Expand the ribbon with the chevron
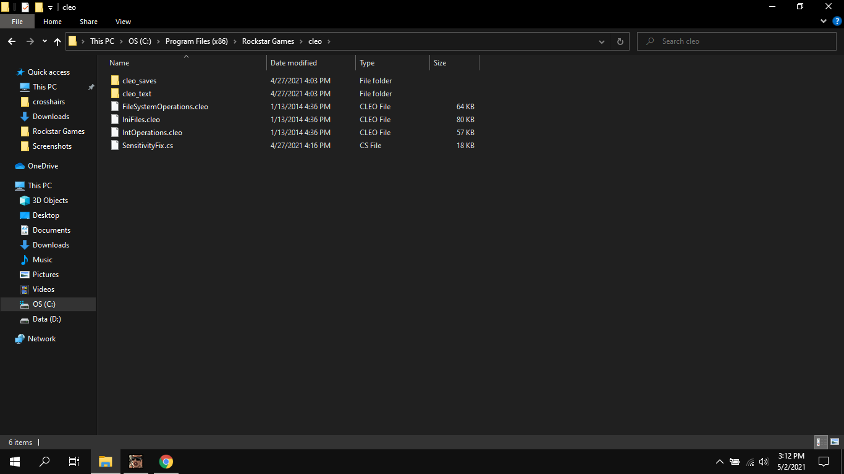The image size is (844, 474). point(824,21)
